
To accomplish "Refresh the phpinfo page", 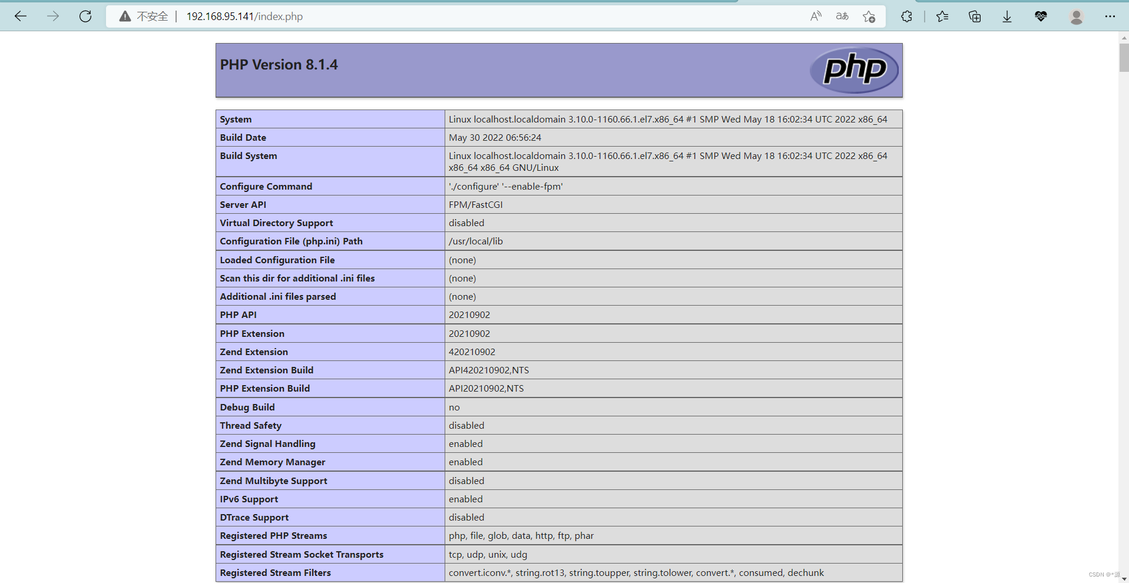I will point(85,16).
